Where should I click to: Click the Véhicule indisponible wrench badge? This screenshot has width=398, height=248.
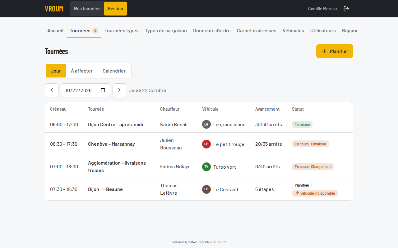click(x=315, y=193)
